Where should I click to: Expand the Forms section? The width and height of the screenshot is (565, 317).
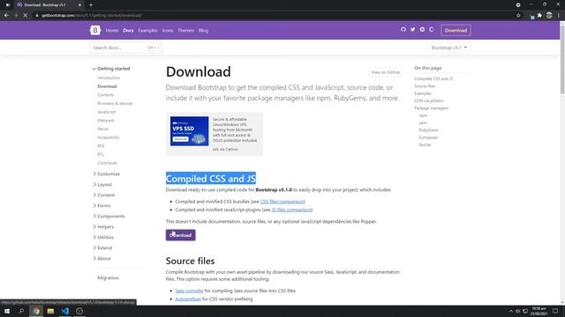[x=102, y=205]
